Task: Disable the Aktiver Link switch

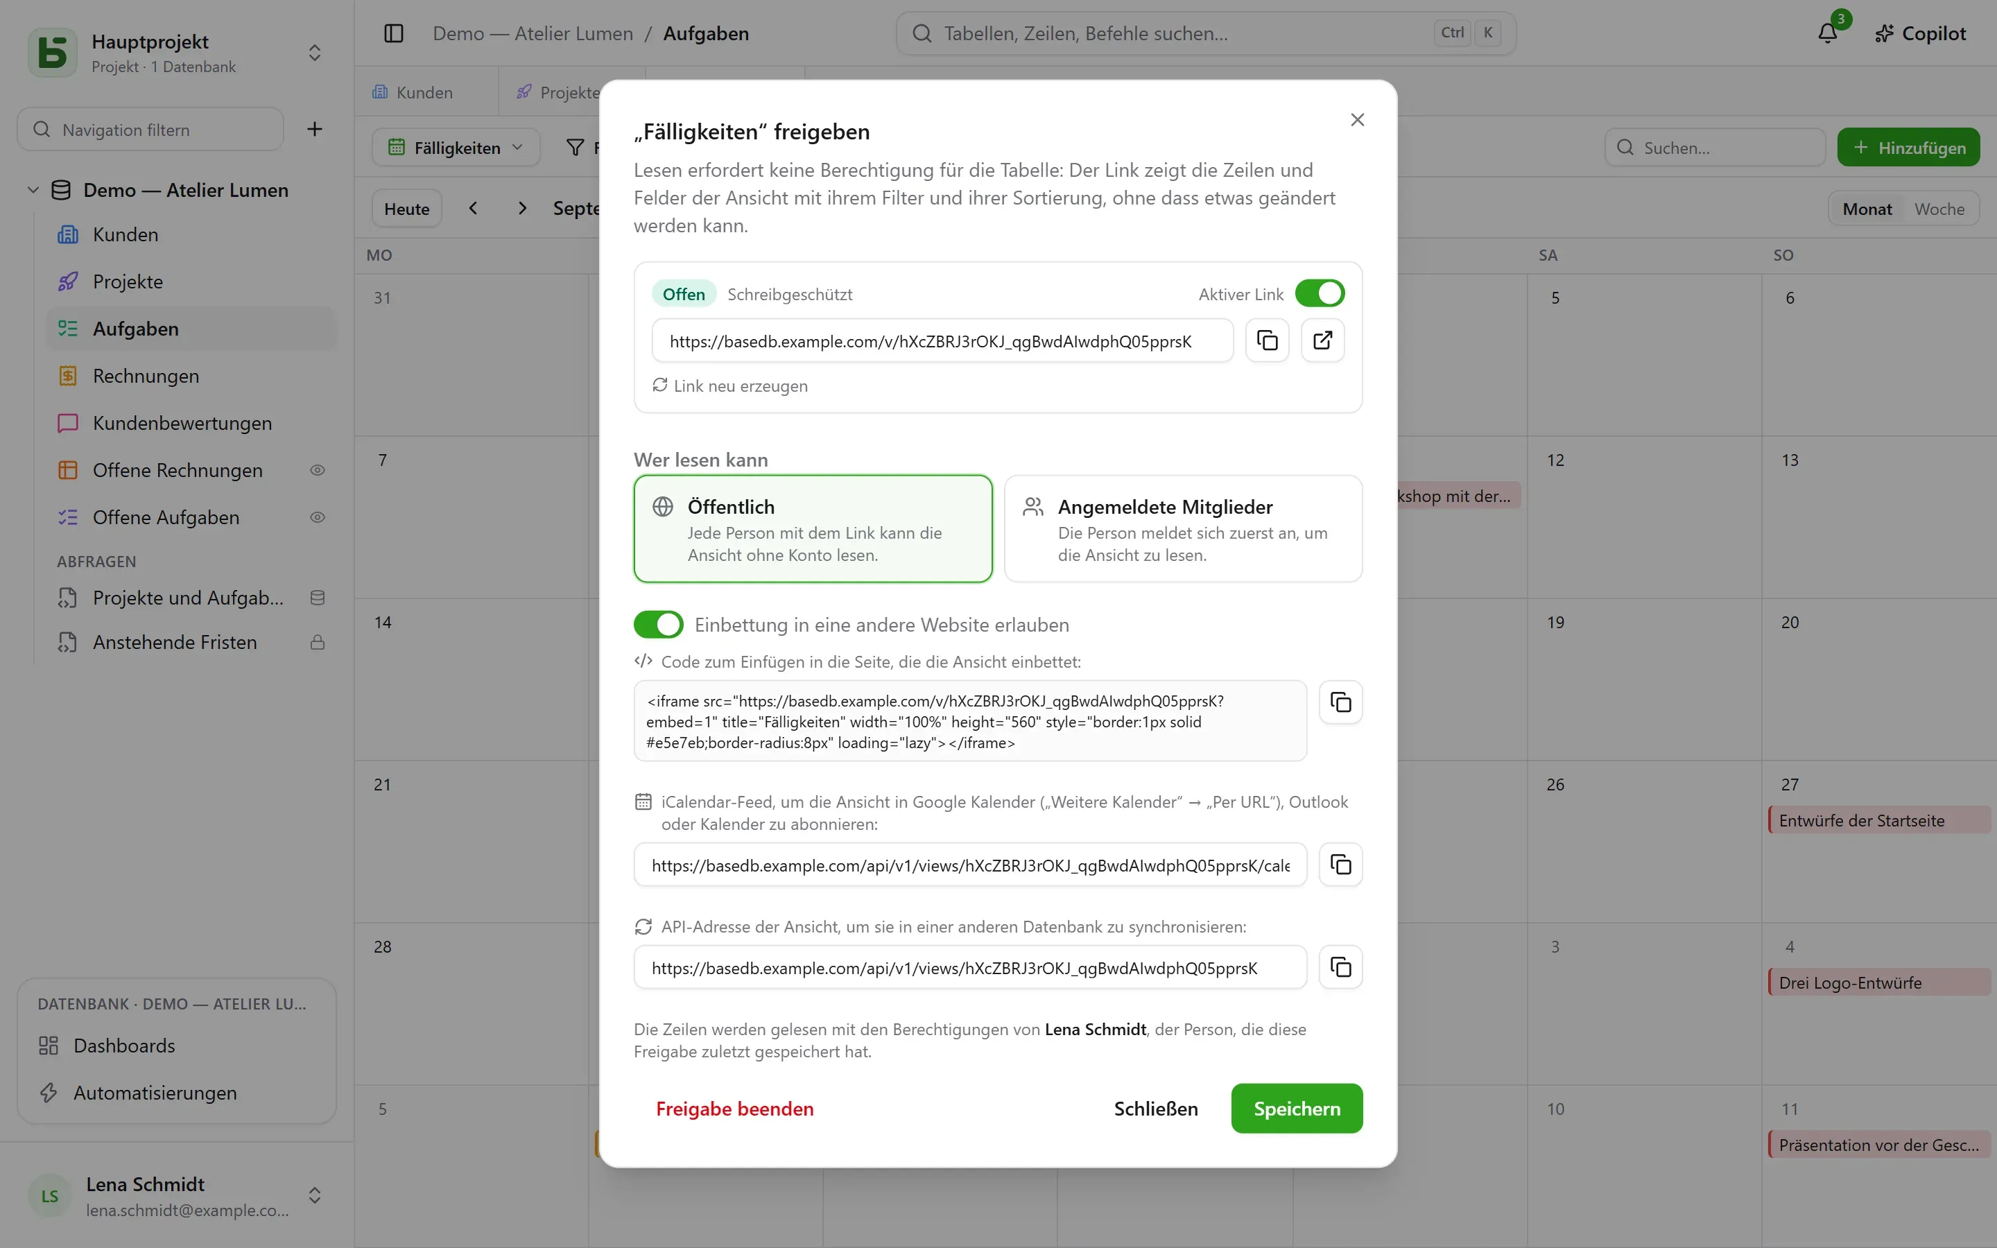Action: [1320, 293]
